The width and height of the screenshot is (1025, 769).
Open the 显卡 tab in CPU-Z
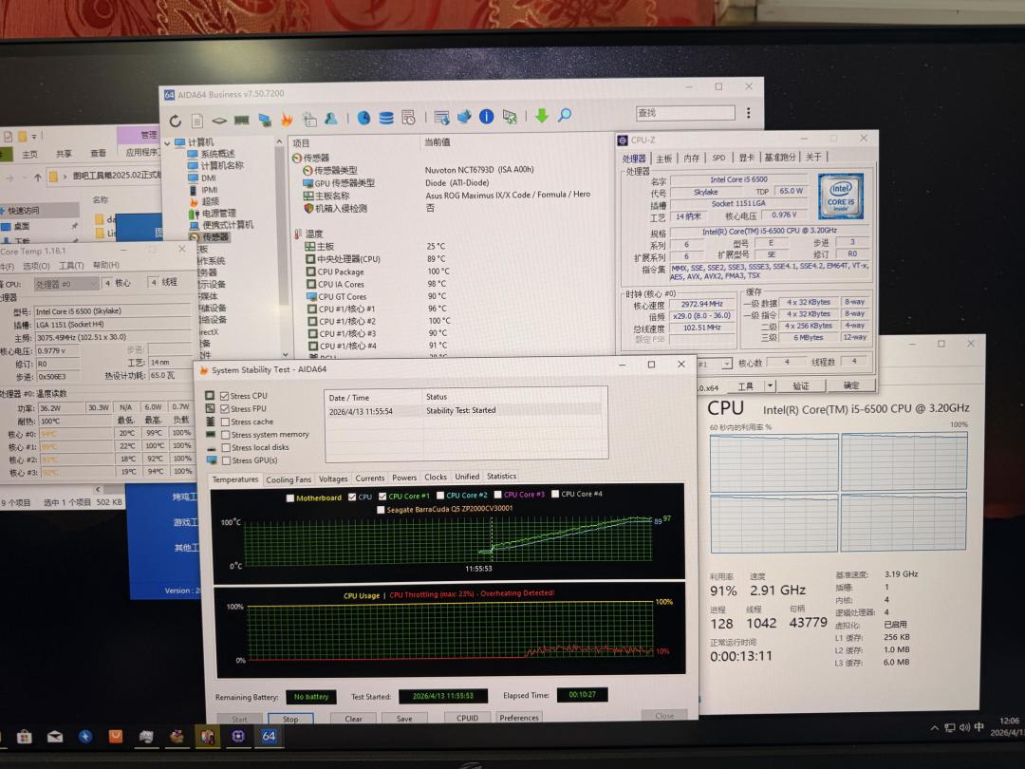(x=747, y=157)
